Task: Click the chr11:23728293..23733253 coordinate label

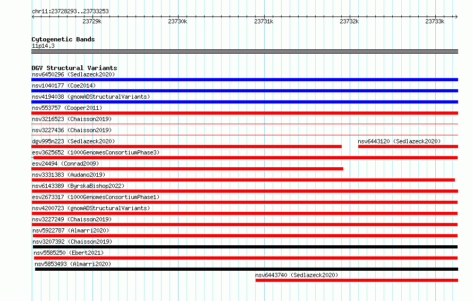Action: point(70,11)
